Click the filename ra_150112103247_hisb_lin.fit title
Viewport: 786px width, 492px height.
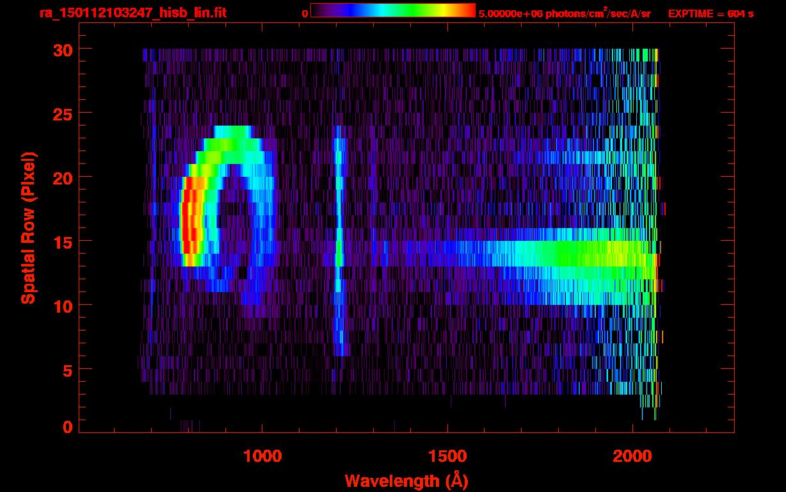click(x=133, y=13)
